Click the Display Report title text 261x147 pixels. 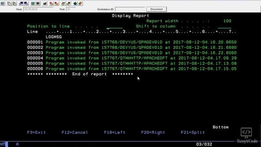pyautogui.click(x=130, y=16)
